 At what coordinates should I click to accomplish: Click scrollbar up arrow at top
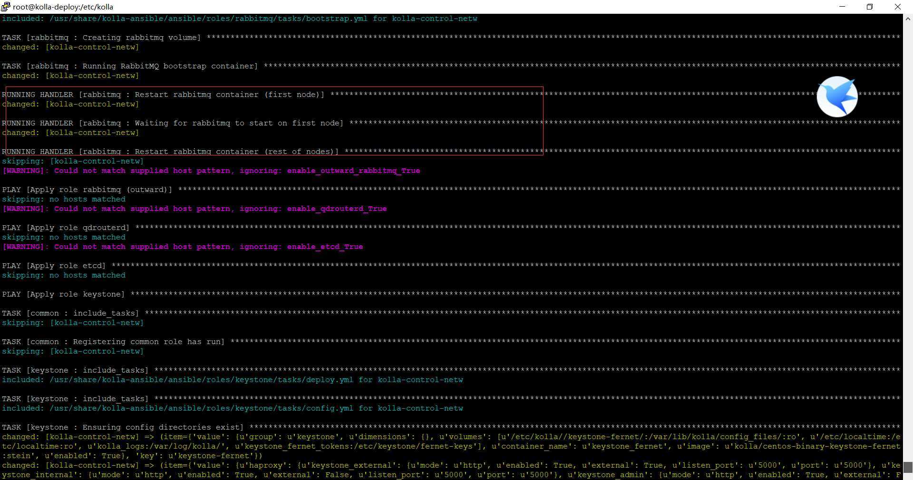coord(908,19)
